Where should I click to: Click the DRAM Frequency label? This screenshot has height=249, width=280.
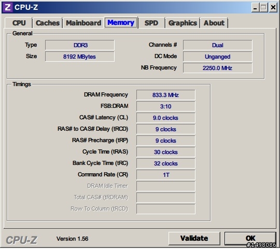[106, 94]
